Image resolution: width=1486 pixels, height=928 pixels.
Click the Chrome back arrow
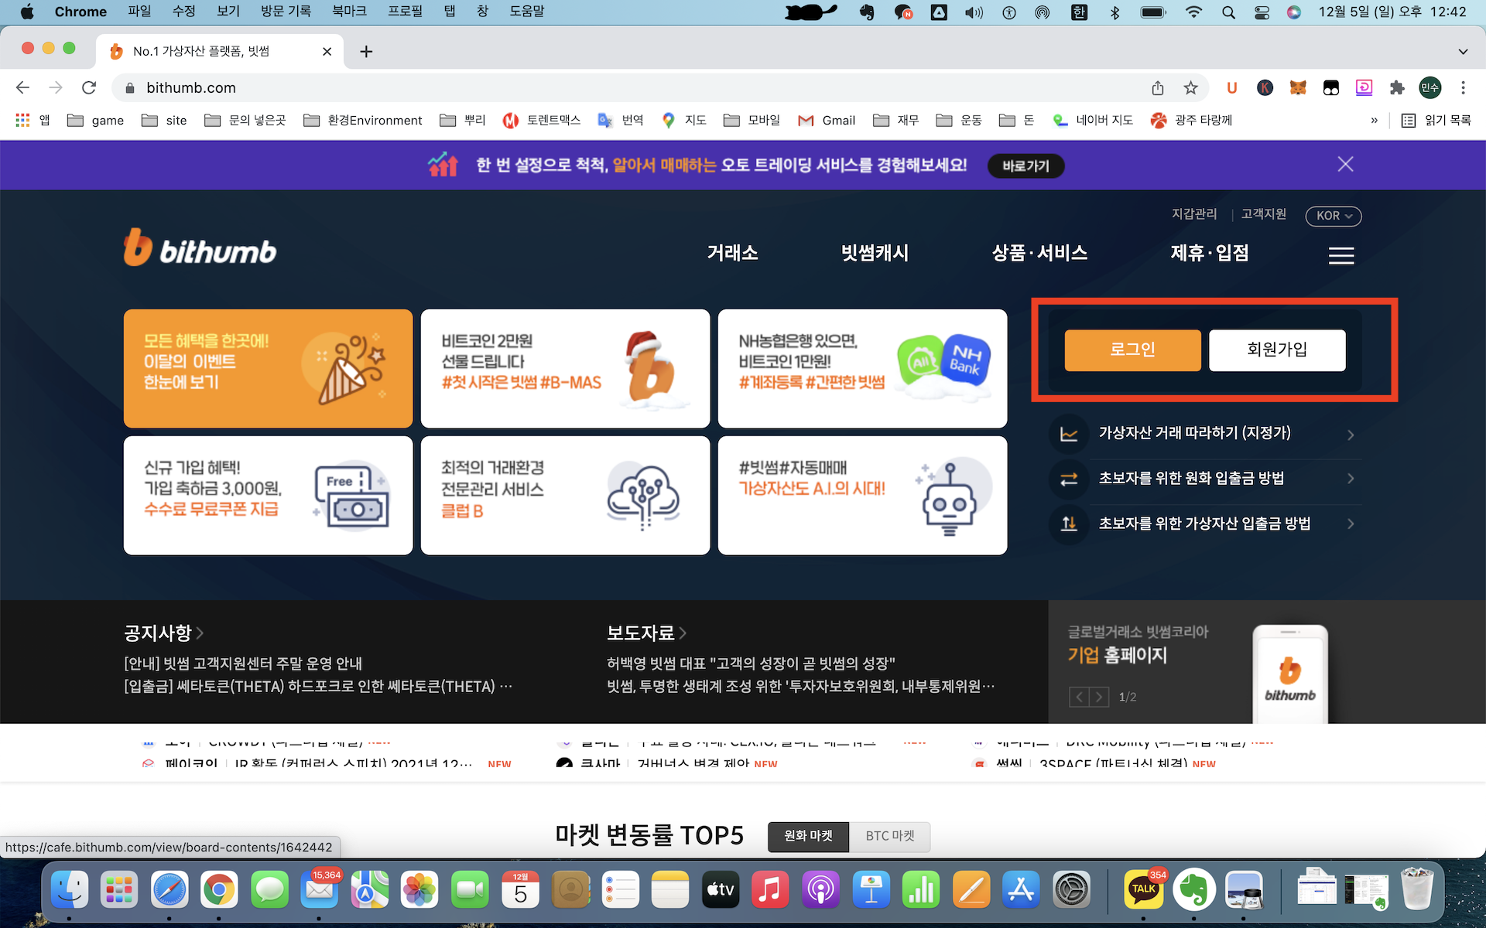point(22,87)
